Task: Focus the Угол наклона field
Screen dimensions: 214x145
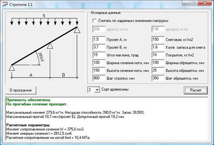Action: tap(99, 55)
